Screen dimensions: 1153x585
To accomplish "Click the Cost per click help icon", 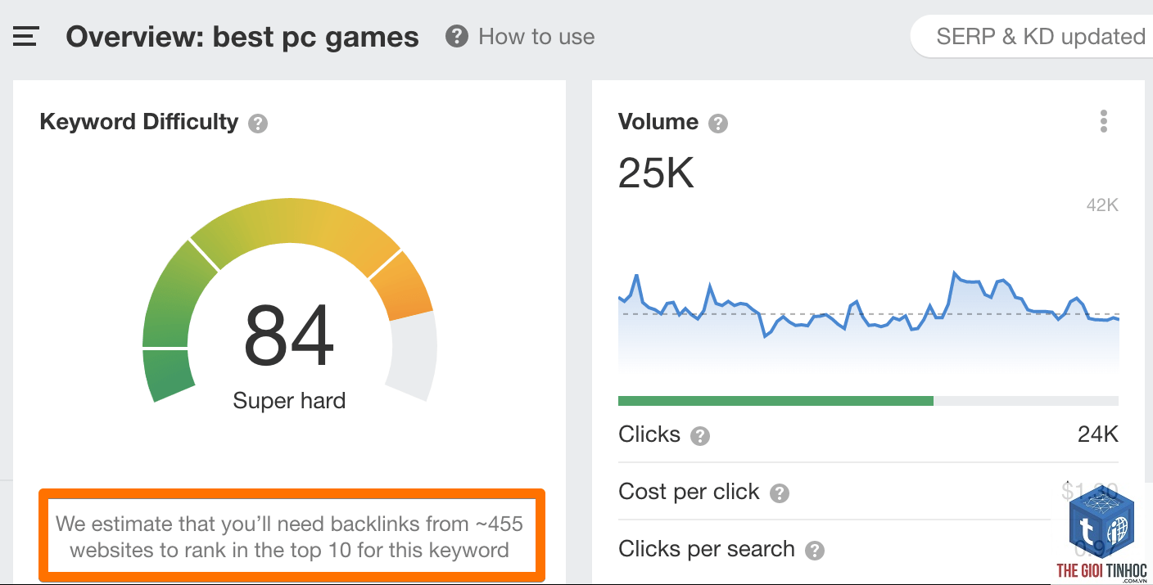I will coord(780,493).
